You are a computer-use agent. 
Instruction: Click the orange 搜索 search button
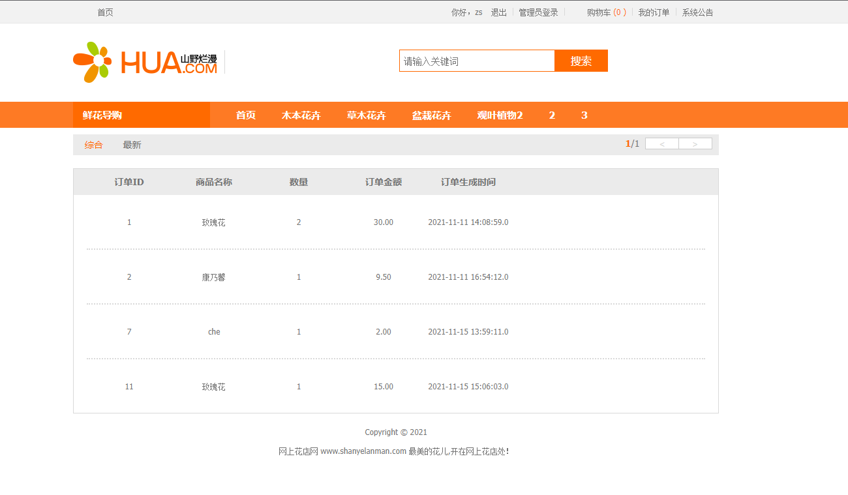581,61
